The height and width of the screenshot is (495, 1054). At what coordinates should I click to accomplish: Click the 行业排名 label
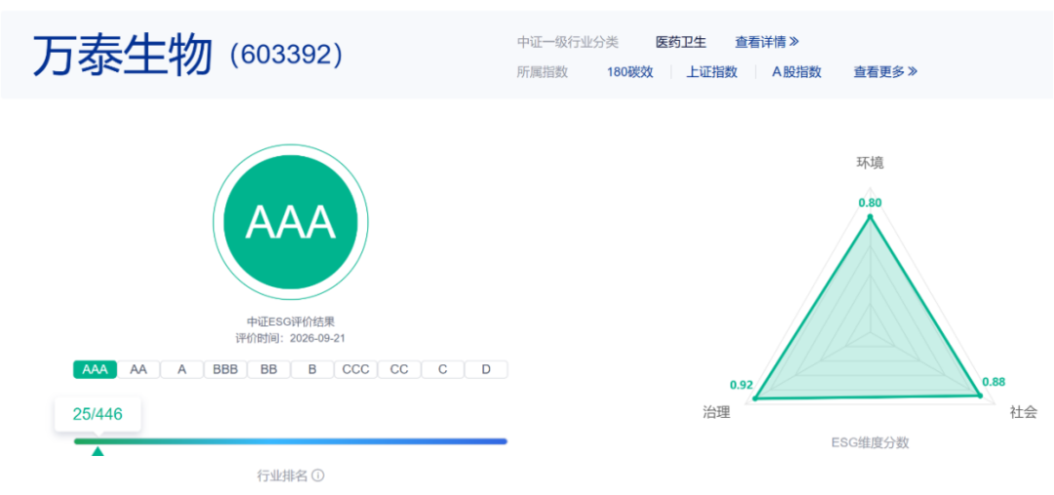282,475
